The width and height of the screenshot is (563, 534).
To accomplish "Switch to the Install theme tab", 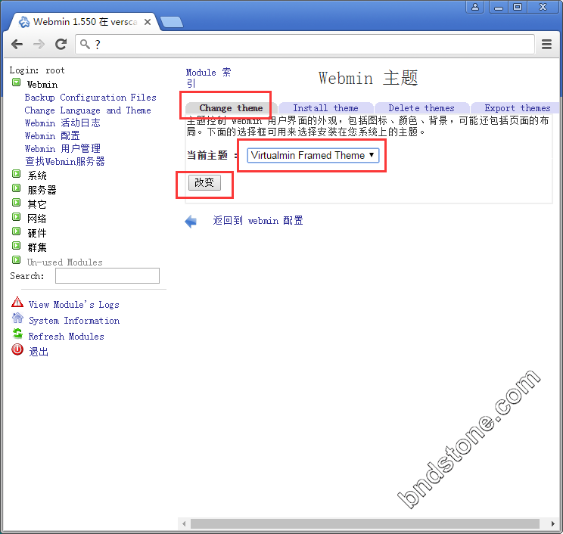I will [325, 108].
